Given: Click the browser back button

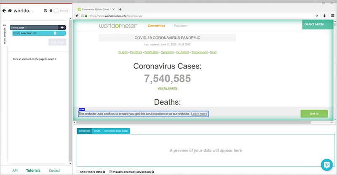Looking at the screenshot, I should pos(77,16).
